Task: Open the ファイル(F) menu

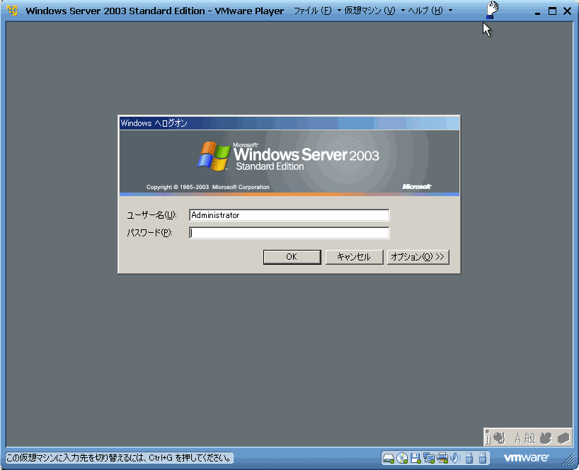Action: point(312,11)
